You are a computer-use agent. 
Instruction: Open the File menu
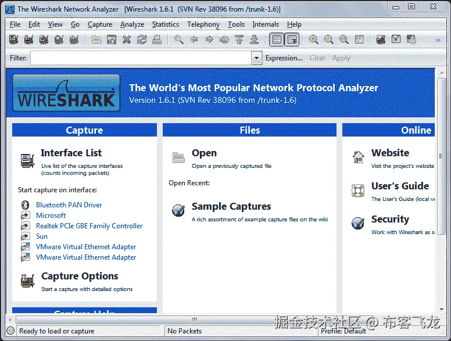(x=15, y=24)
